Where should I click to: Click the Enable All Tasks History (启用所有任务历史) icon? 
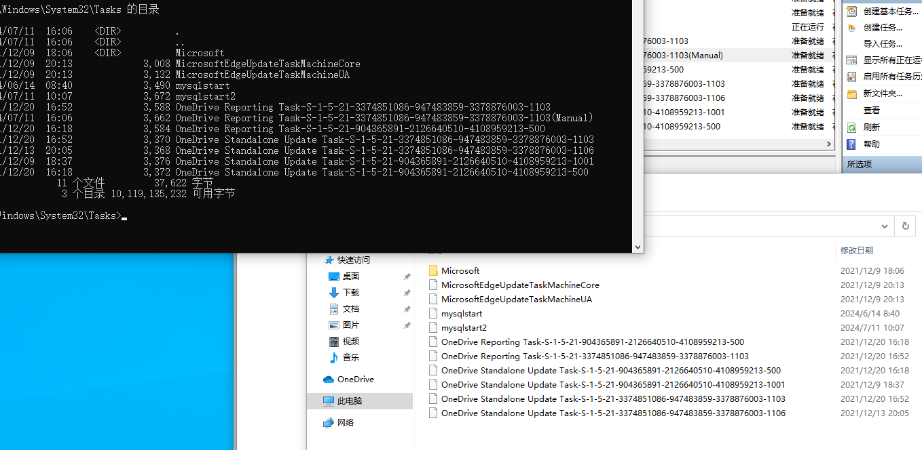(x=851, y=75)
